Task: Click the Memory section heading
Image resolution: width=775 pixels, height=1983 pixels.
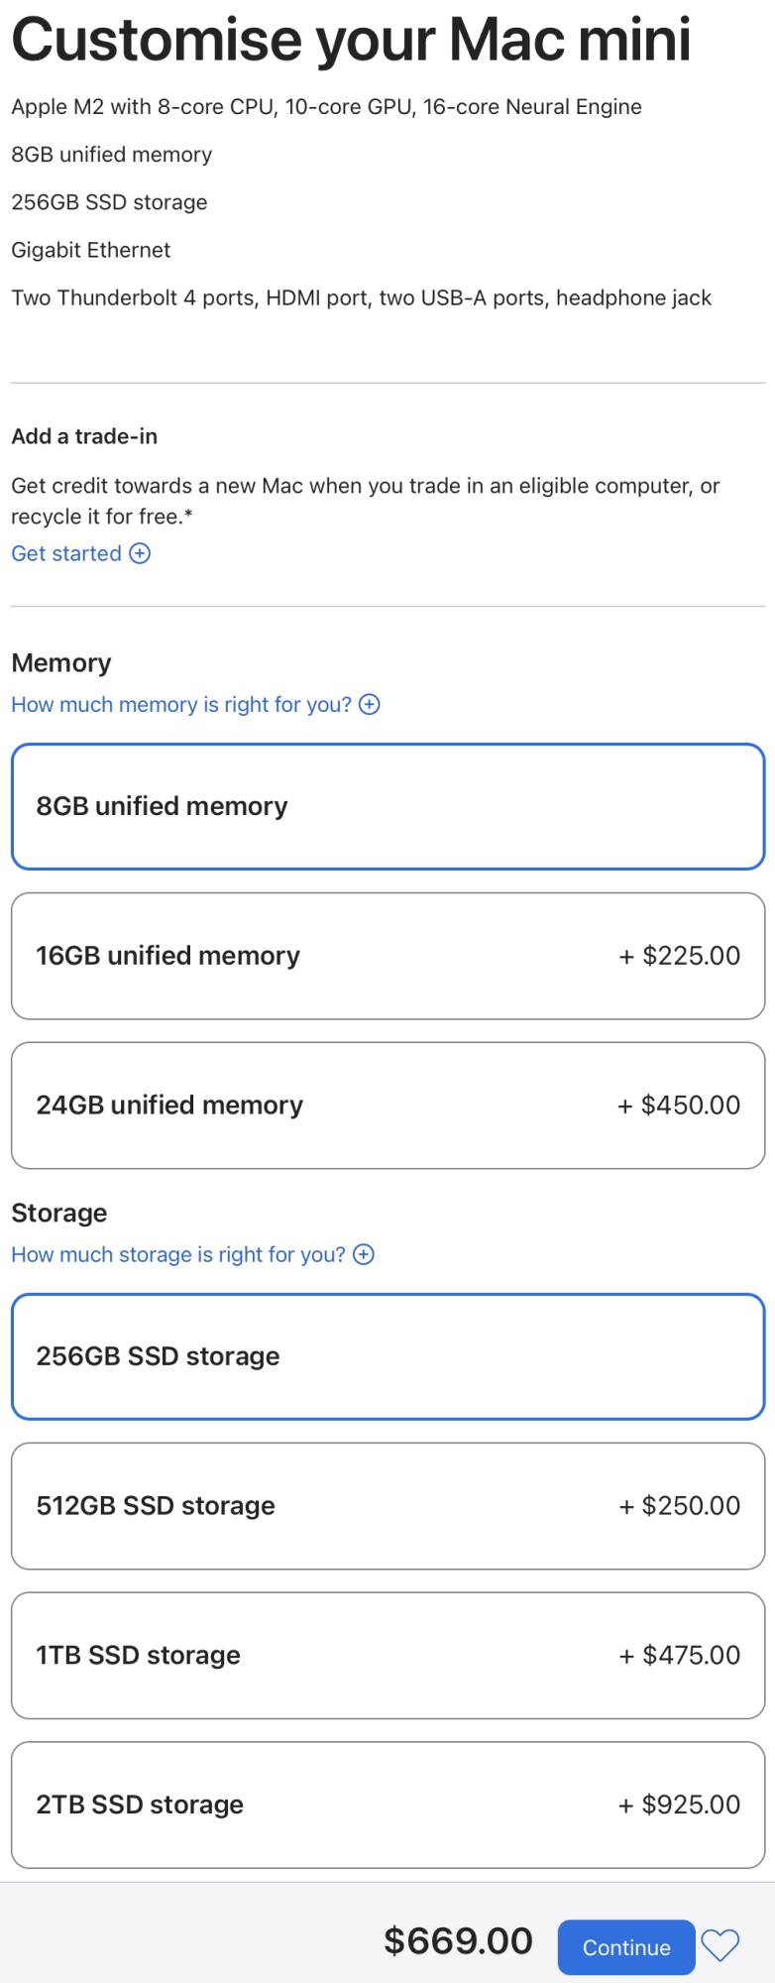Action: pyautogui.click(x=61, y=662)
